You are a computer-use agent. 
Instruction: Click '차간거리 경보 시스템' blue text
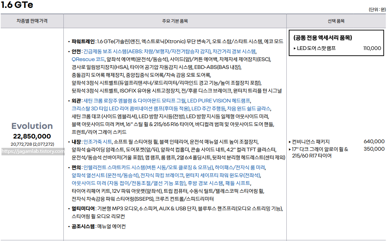(x=234, y=51)
